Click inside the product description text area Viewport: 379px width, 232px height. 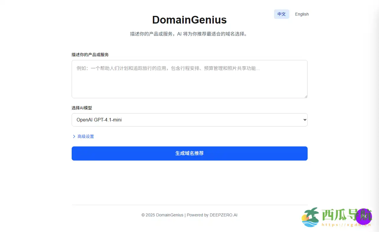pyautogui.click(x=189, y=79)
